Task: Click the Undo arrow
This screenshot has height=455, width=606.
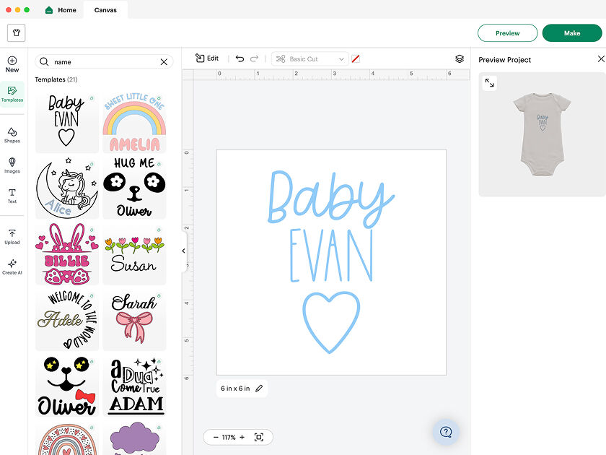Action: click(240, 58)
